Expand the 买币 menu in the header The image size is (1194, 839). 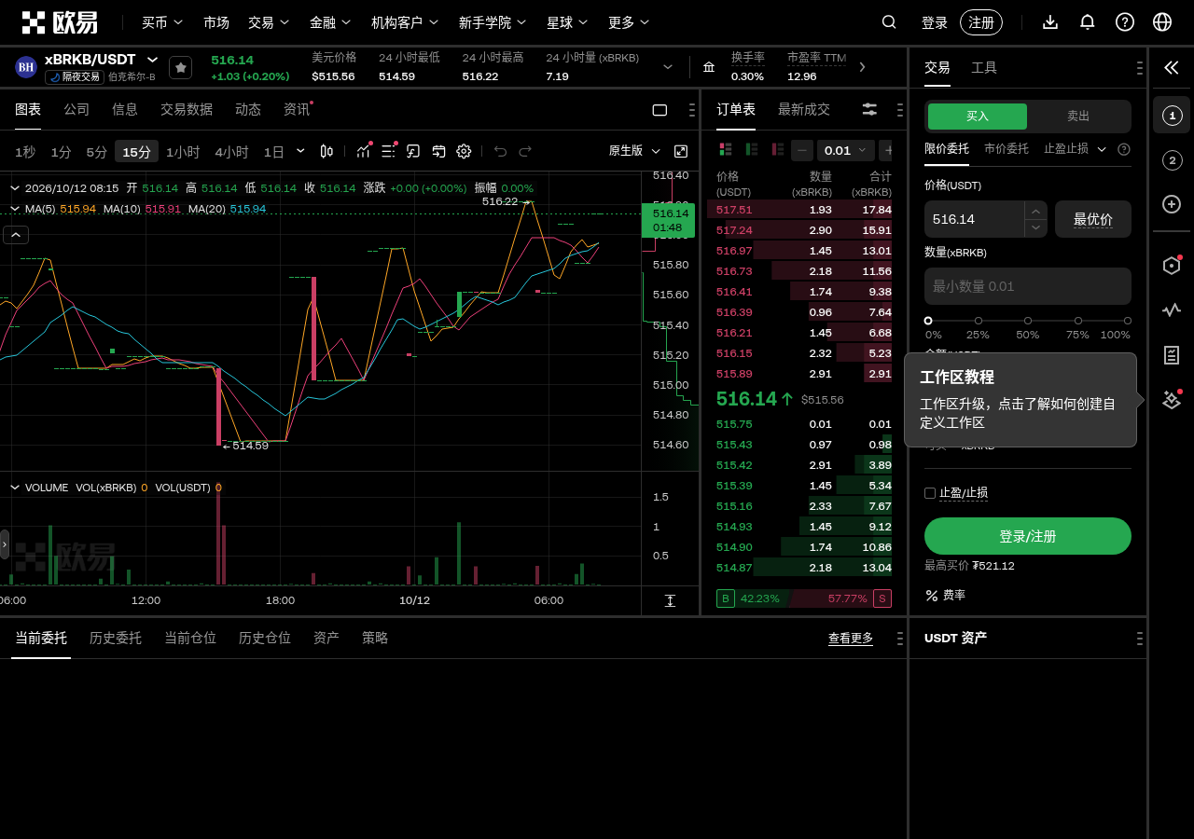(x=162, y=22)
